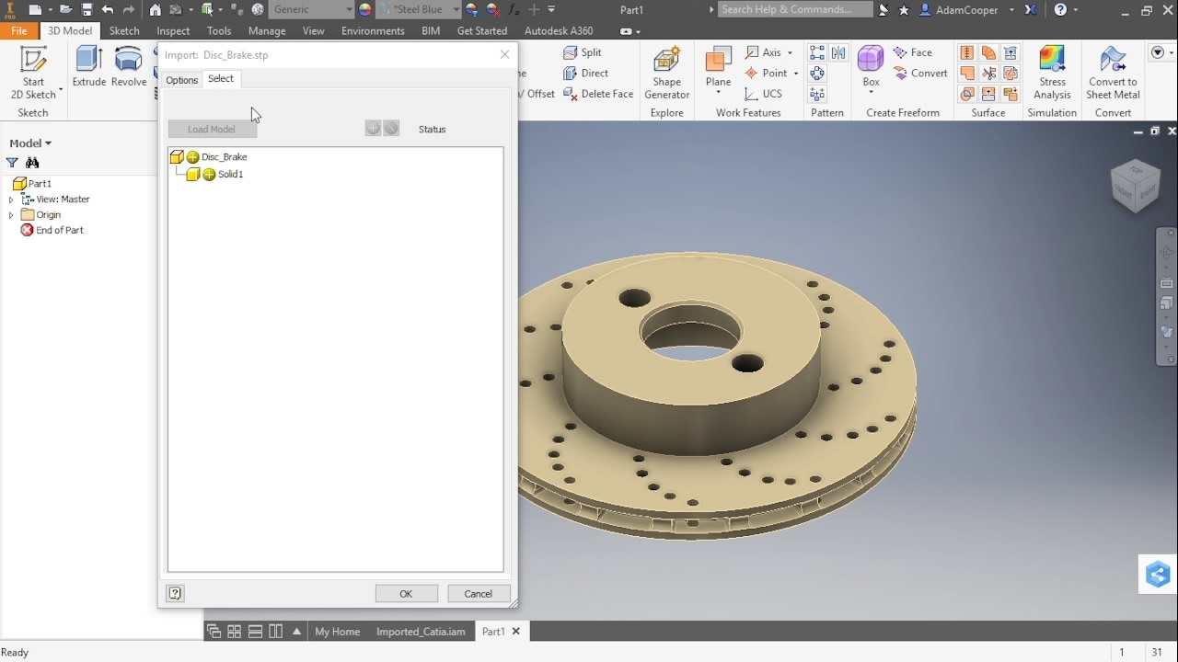Toggle import status of Disc_Brake node

click(x=193, y=157)
